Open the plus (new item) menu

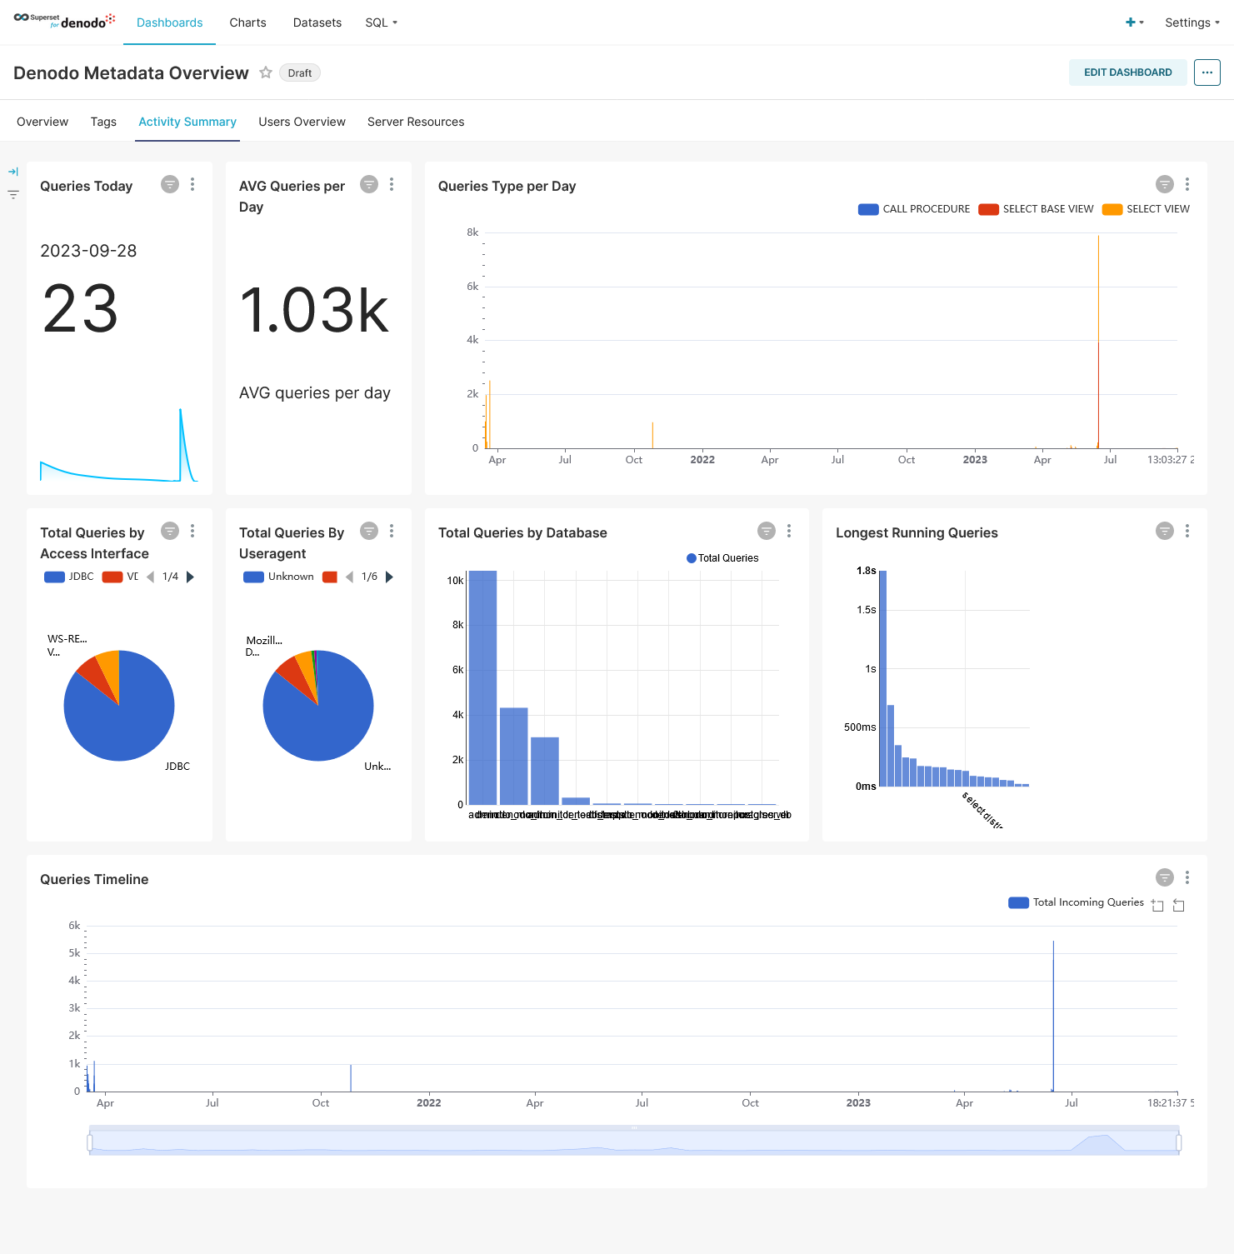(1134, 22)
